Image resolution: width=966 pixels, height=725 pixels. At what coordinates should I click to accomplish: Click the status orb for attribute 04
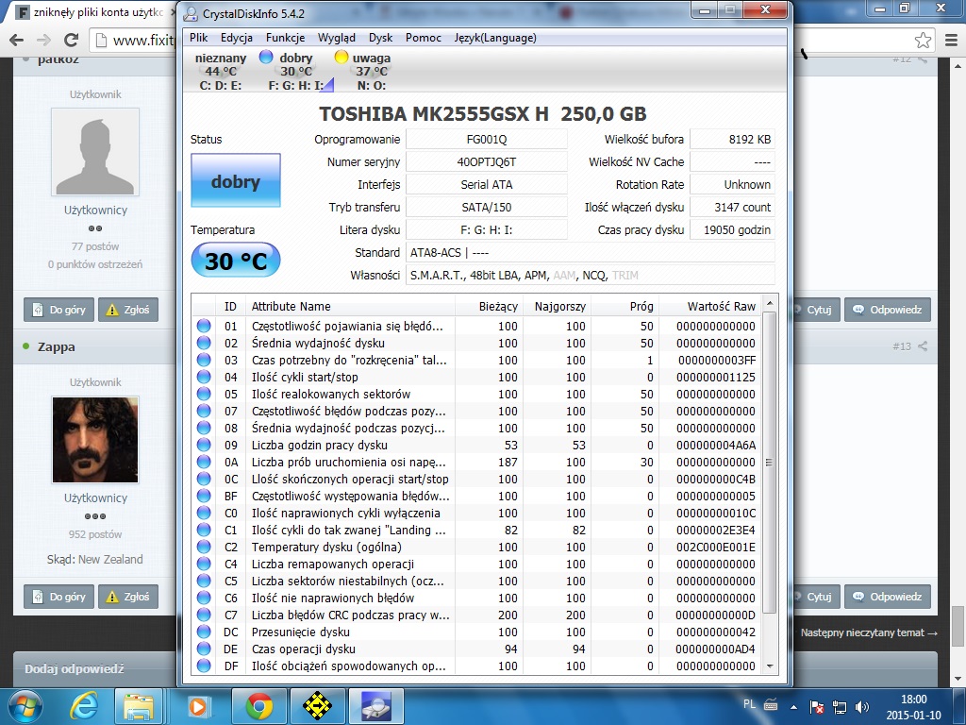pyautogui.click(x=204, y=377)
